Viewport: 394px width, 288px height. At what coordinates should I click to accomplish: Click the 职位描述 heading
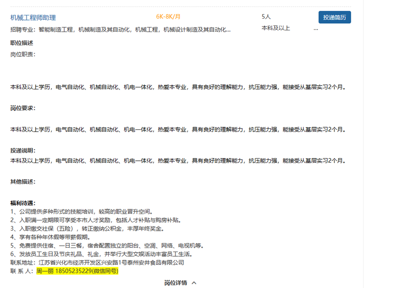[22, 43]
